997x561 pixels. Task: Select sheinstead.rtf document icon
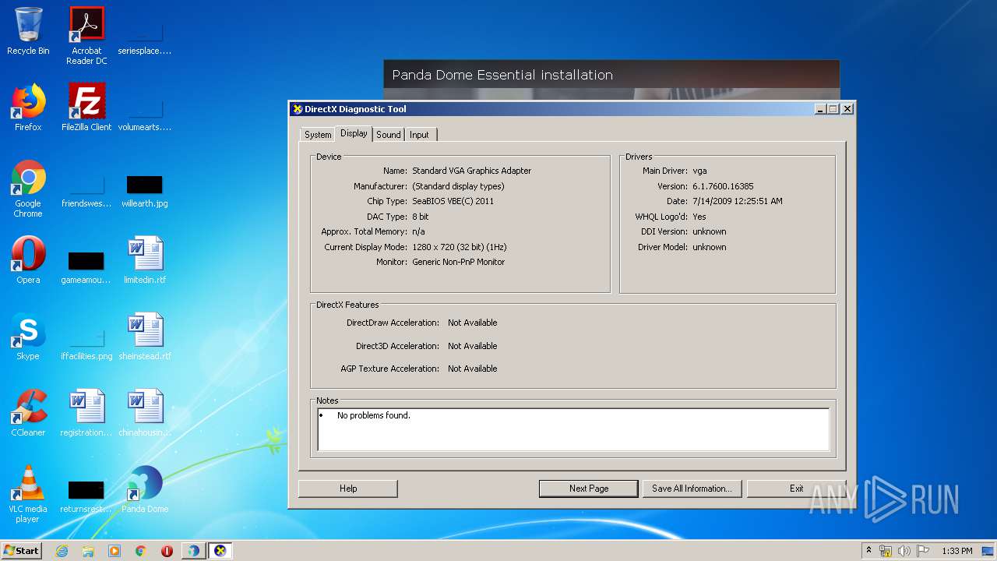pyautogui.click(x=145, y=337)
